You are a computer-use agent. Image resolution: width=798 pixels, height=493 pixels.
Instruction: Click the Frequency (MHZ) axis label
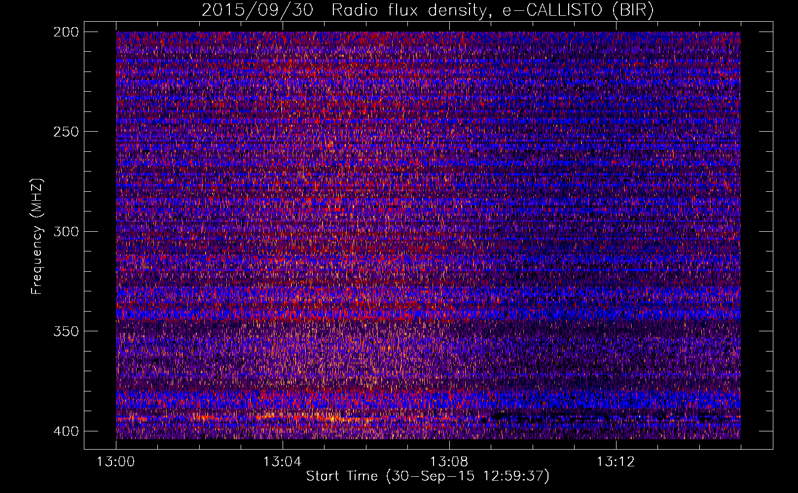[x=37, y=236]
